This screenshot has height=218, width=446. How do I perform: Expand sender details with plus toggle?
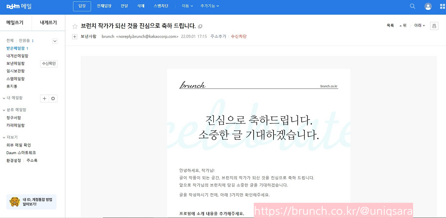pyautogui.click(x=75, y=36)
